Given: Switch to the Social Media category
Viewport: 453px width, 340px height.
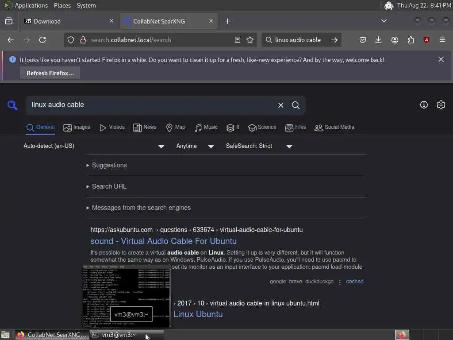Looking at the screenshot, I should pos(334,127).
